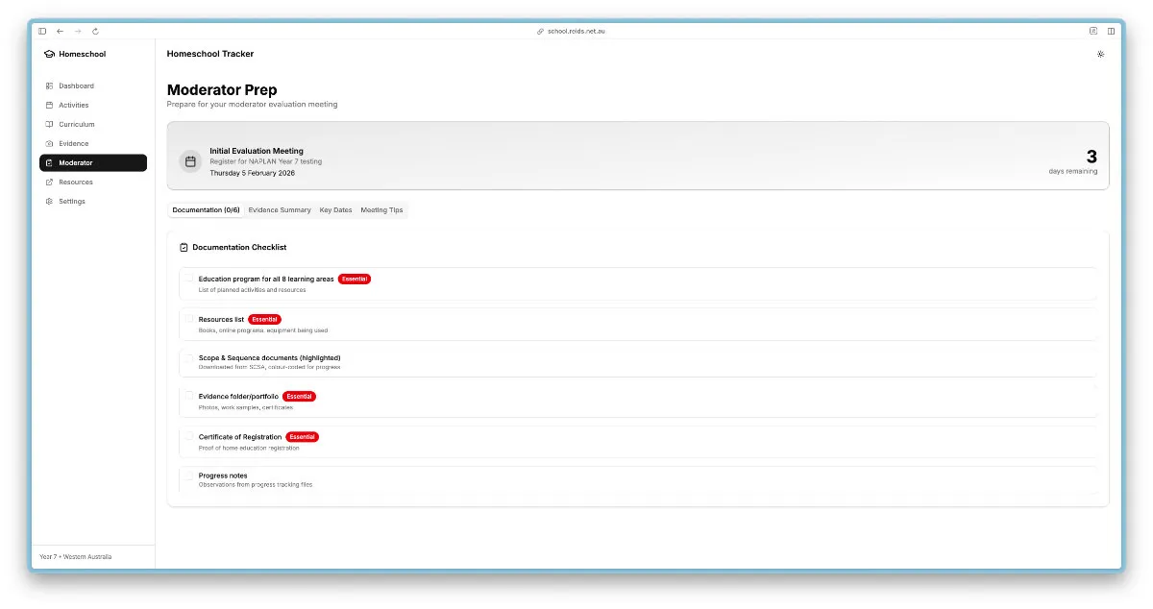The width and height of the screenshot is (1153, 609).
Task: Open the Key Dates tab
Action: (x=334, y=209)
